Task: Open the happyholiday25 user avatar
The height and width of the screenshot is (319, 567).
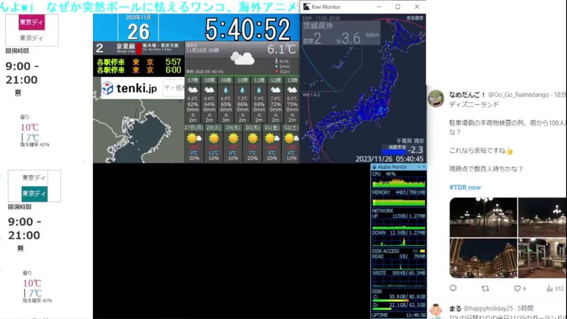Action: 436,311
